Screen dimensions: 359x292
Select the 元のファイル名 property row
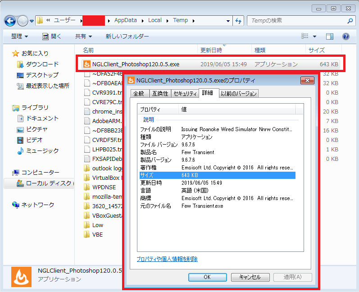218,206
